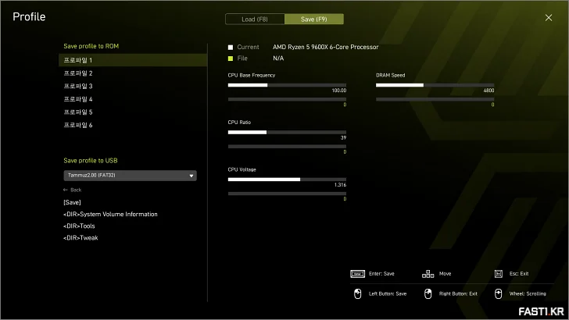Click the DRAM Speed current bar

[435, 85]
